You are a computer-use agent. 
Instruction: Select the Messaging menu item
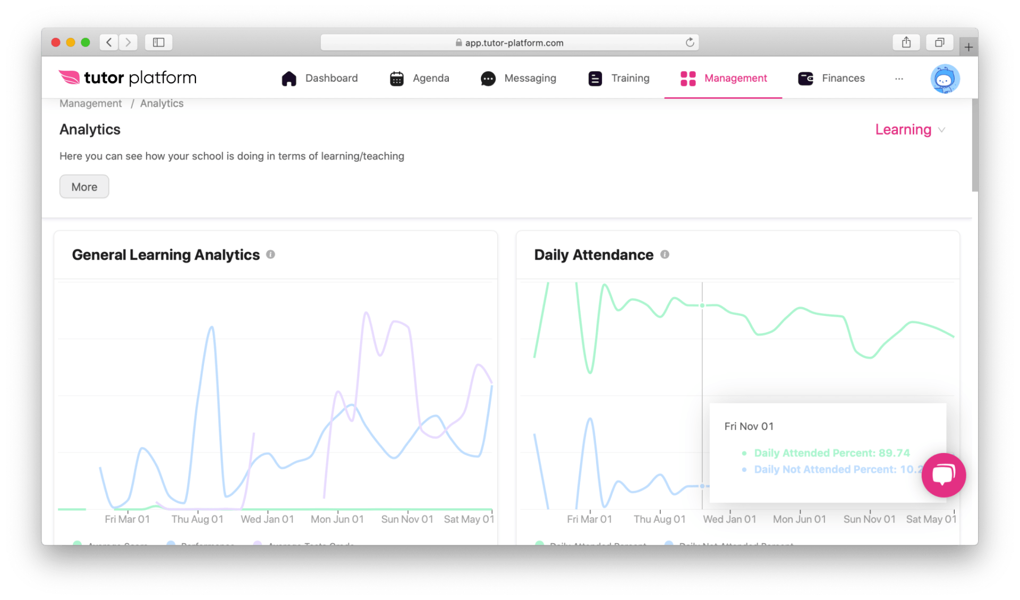point(530,78)
